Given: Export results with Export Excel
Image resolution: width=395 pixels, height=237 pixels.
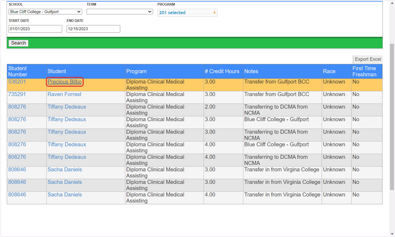Looking at the screenshot, I should 368,59.
